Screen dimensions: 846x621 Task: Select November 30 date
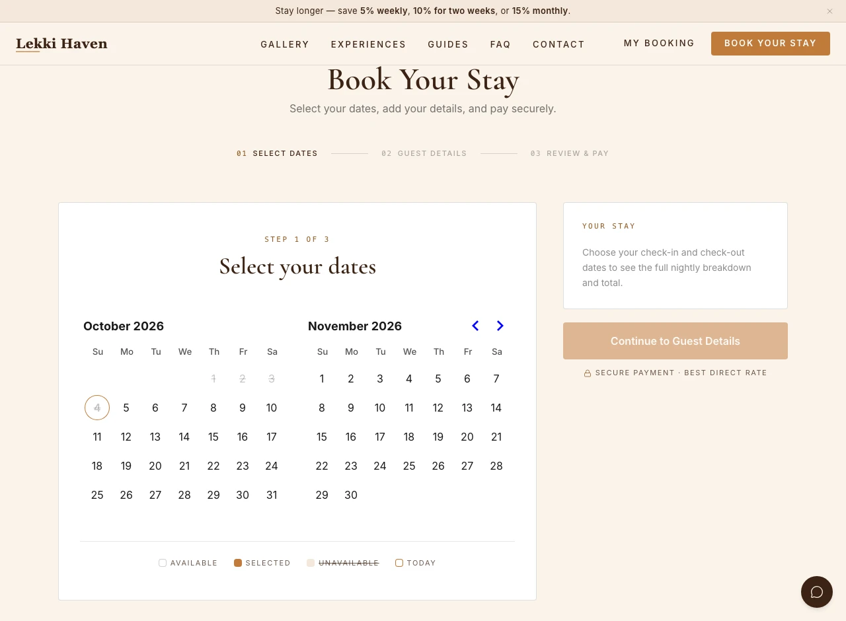[351, 495]
